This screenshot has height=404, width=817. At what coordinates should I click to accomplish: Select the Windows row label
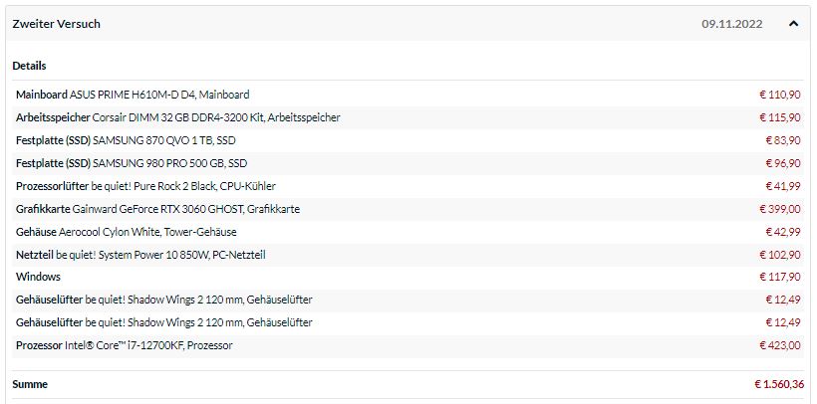point(38,277)
